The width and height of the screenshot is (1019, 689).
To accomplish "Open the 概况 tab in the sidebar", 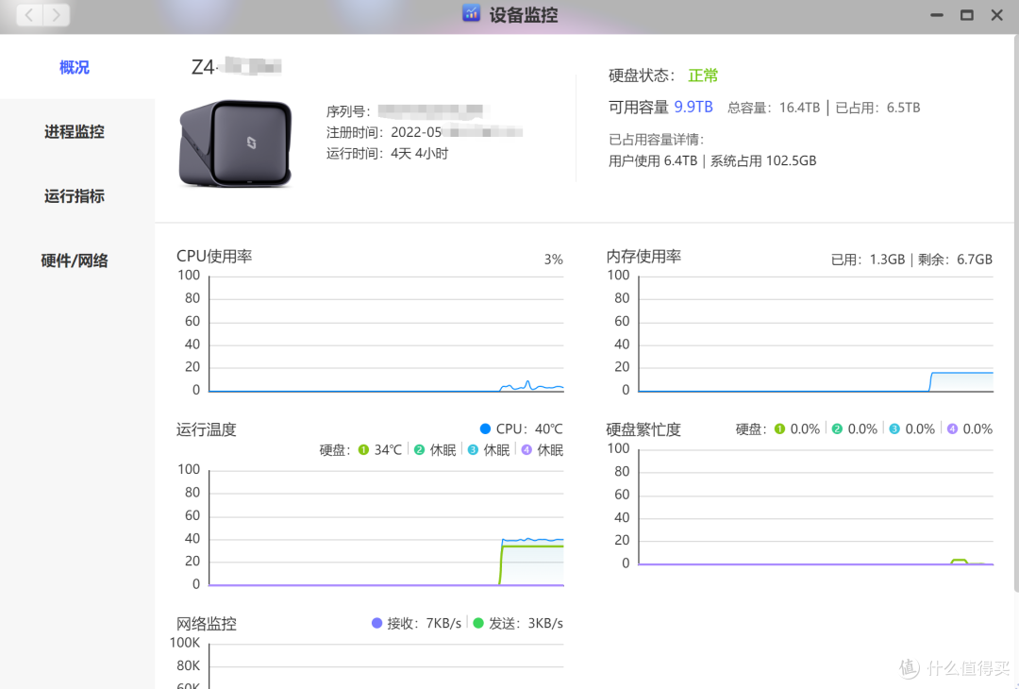I will 75,68.
